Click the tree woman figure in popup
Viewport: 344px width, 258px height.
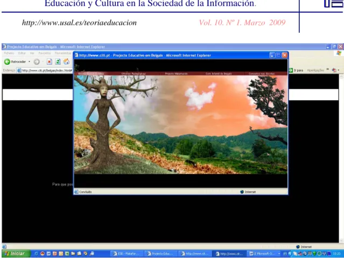tap(103, 123)
